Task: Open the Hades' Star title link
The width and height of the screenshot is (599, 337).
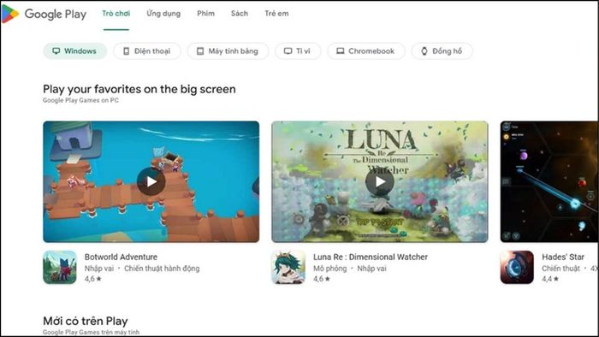Action: click(x=563, y=257)
